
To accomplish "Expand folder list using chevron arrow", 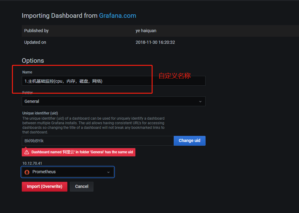I will (200, 102).
